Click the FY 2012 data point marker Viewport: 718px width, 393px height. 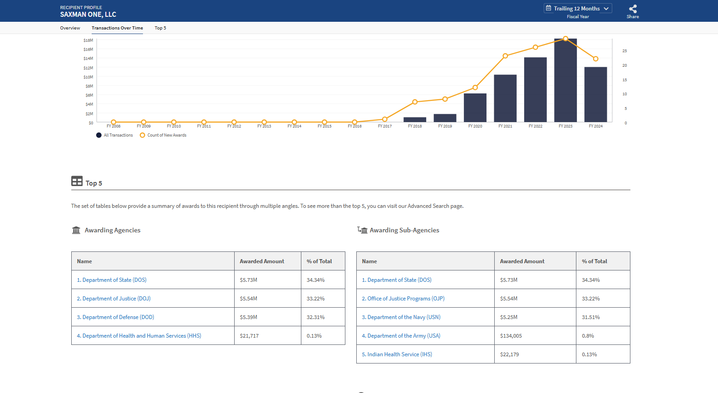(234, 122)
